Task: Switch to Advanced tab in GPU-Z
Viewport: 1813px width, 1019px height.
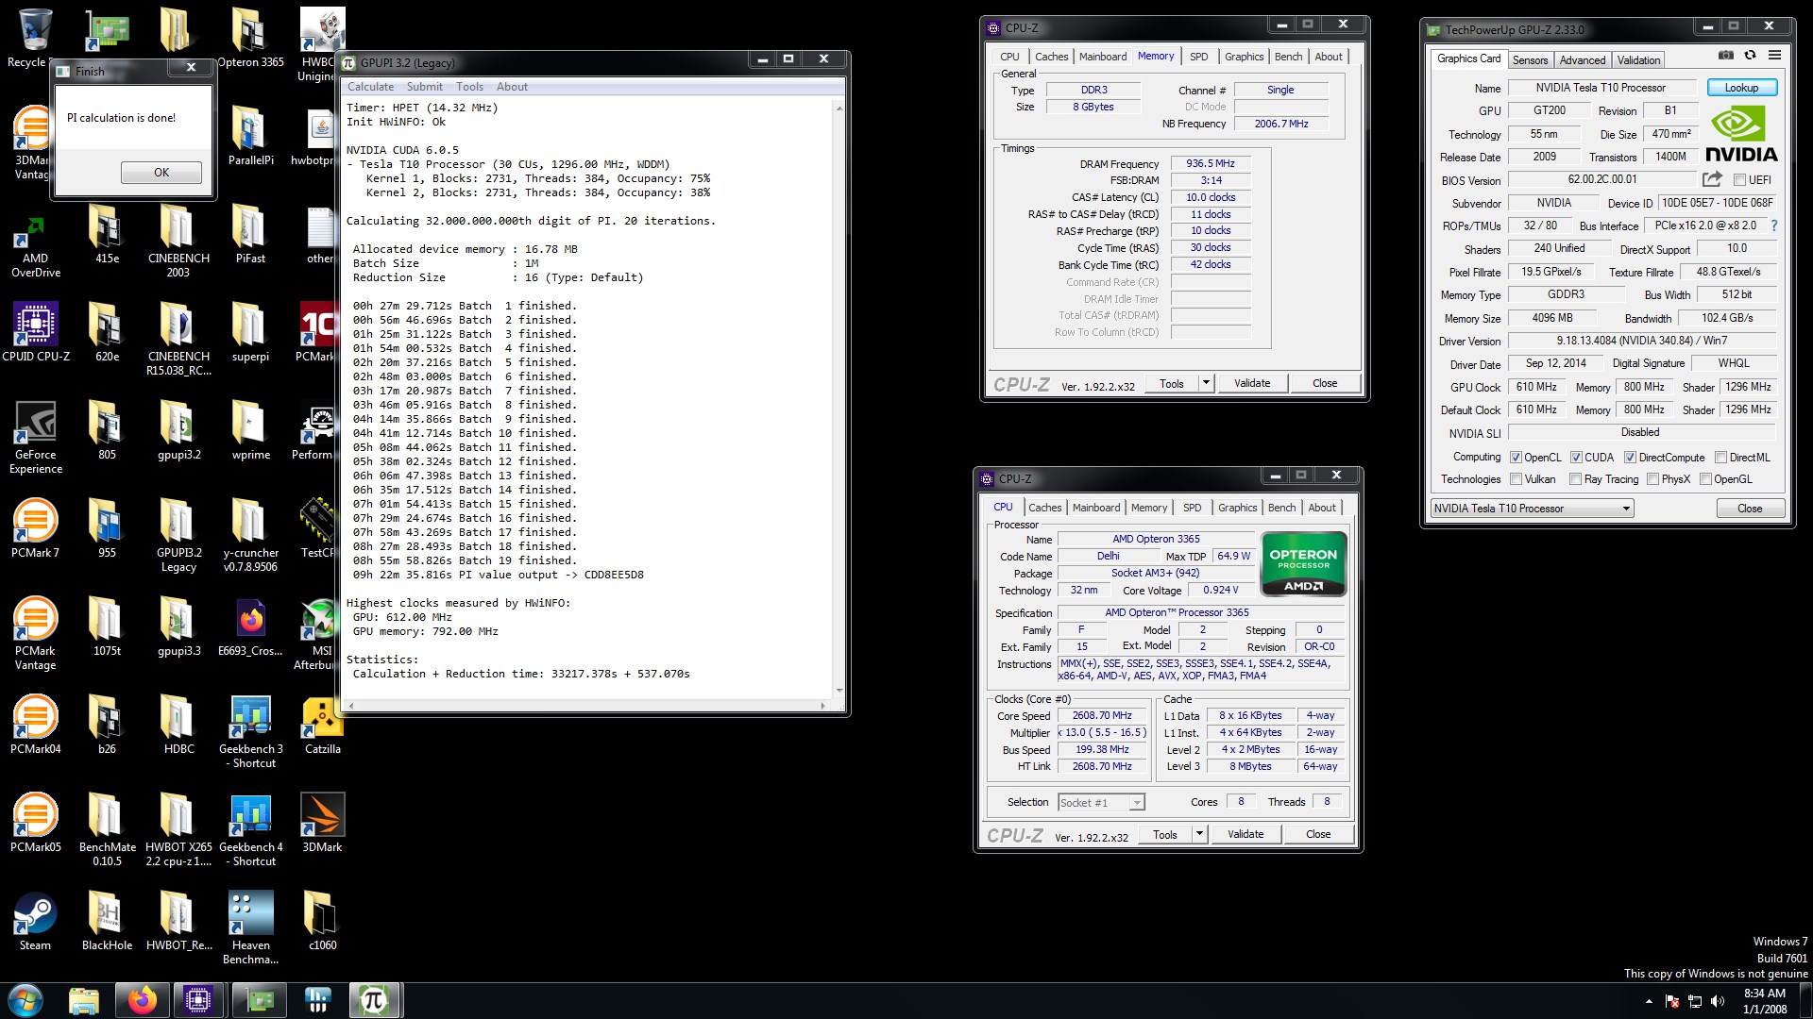Action: (1582, 60)
